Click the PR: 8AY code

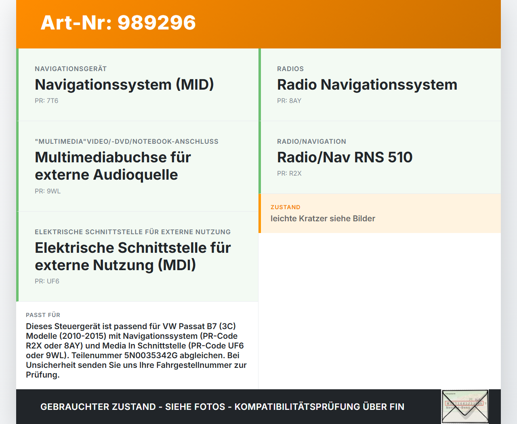tap(289, 101)
